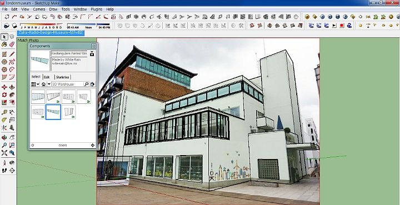Select the Rectangle drawing tool
400x205 pixels.
tap(4, 54)
